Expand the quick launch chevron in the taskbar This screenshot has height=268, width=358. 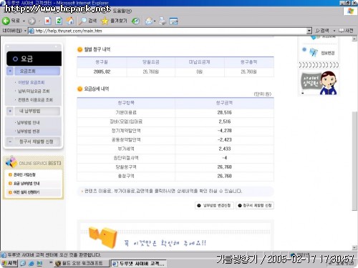pyautogui.click(x=51, y=262)
